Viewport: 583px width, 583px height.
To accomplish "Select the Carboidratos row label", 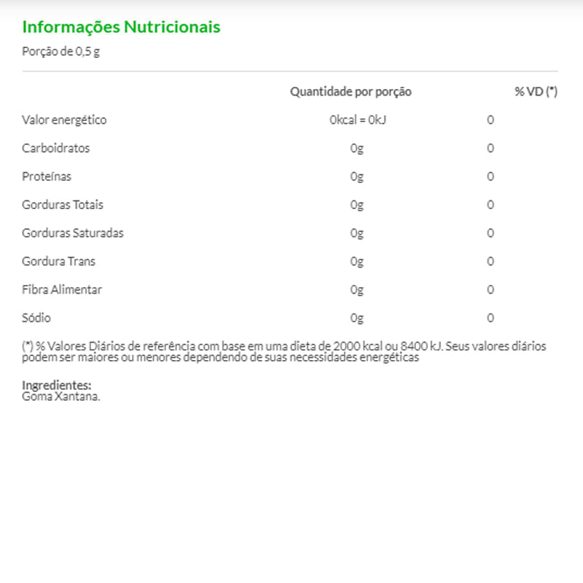I will tap(56, 148).
